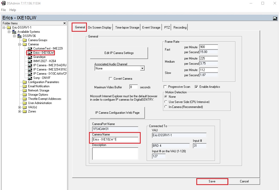The height and width of the screenshot is (190, 279).
Task: Save the camera settings
Action: click(x=212, y=181)
